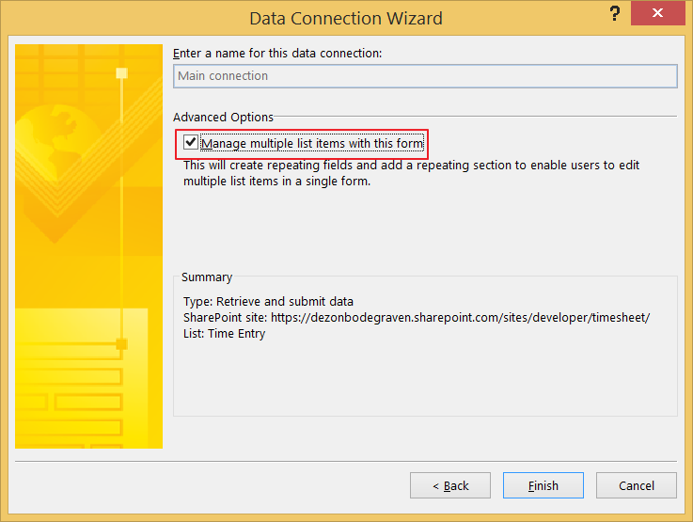693x522 pixels.
Task: Click the 'Manage multiple list items with this form' label
Action: 312,144
